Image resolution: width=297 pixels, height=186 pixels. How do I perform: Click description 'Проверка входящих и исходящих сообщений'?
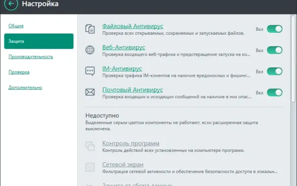tap(177, 97)
